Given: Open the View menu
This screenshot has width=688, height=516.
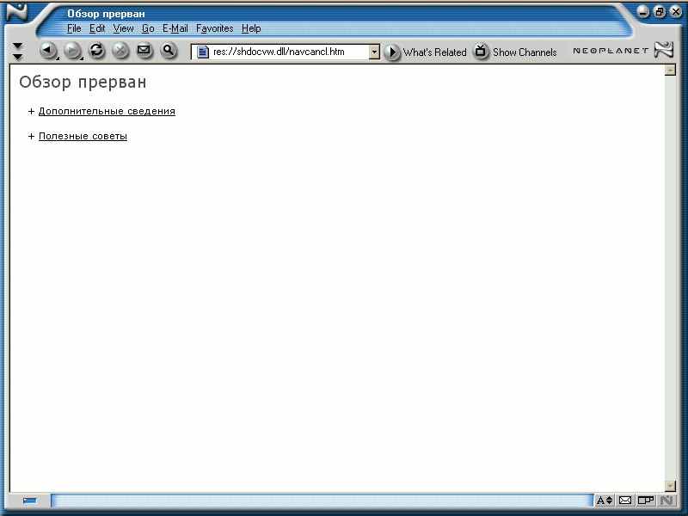Looking at the screenshot, I should click(123, 28).
